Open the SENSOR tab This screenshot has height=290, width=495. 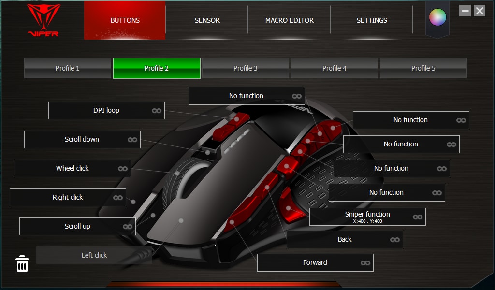click(x=207, y=20)
